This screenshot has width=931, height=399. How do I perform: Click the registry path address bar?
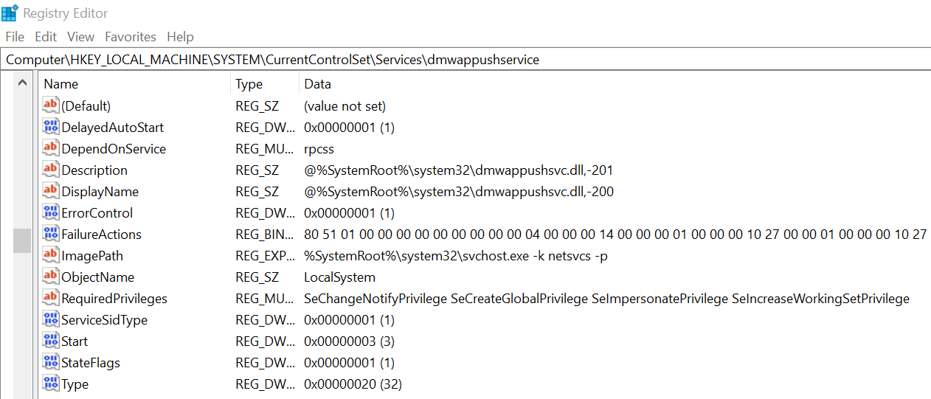tap(465, 60)
